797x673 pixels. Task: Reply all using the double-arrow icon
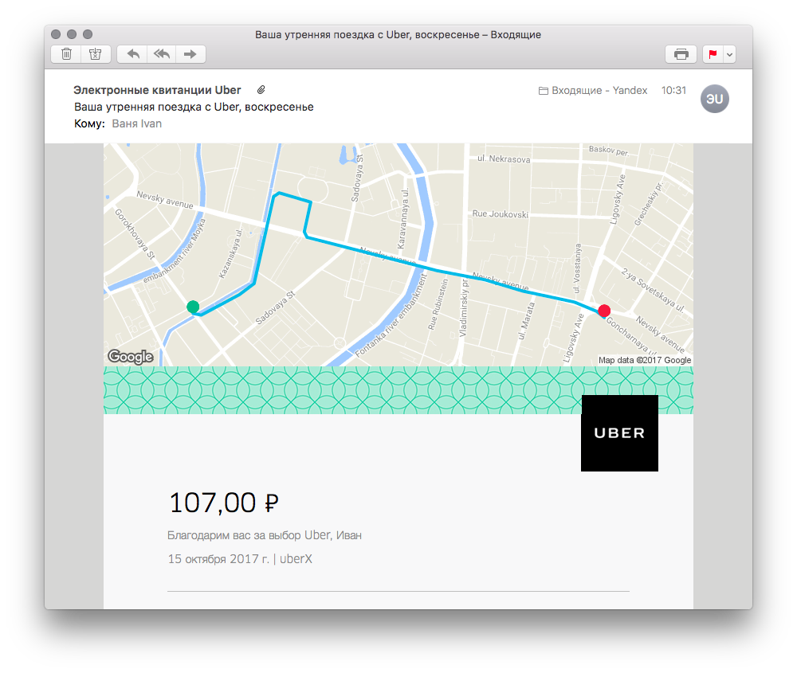click(x=162, y=54)
